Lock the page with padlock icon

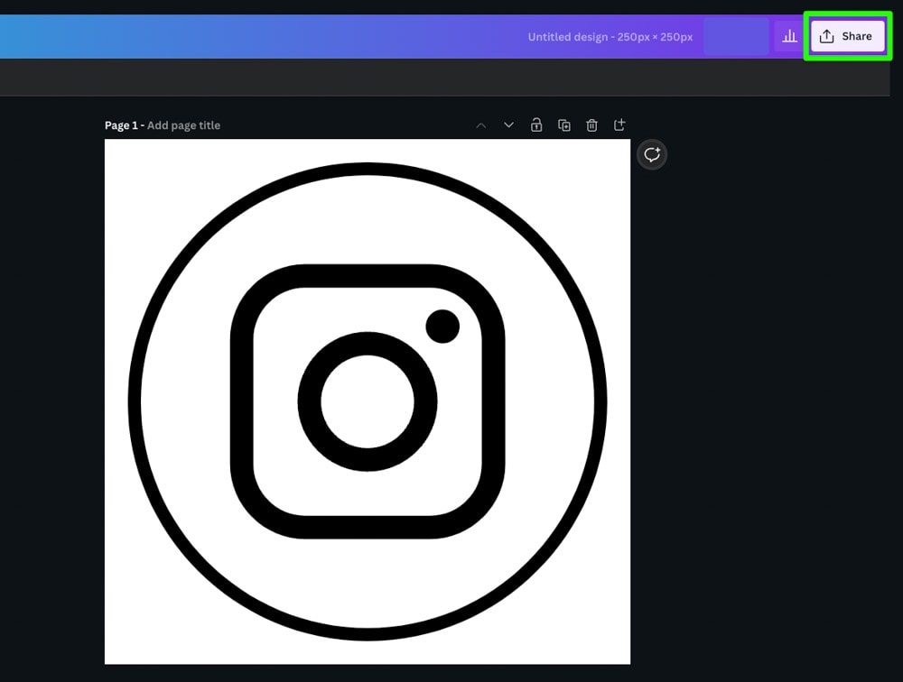click(536, 124)
